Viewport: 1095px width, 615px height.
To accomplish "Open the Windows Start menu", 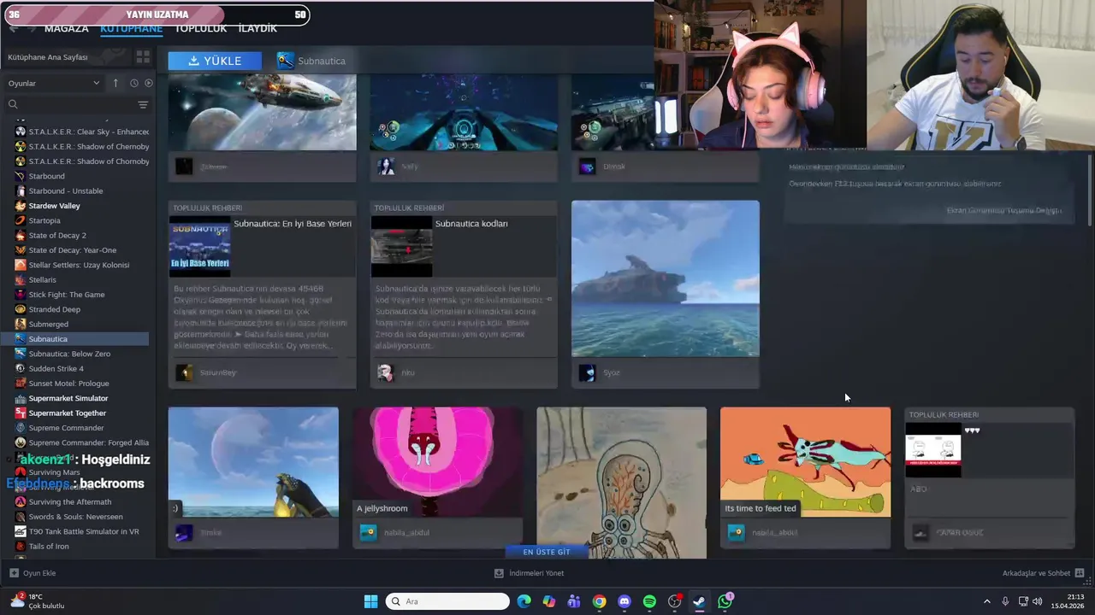I will tap(370, 601).
